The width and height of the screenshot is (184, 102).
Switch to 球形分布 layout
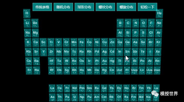(x=84, y=7)
